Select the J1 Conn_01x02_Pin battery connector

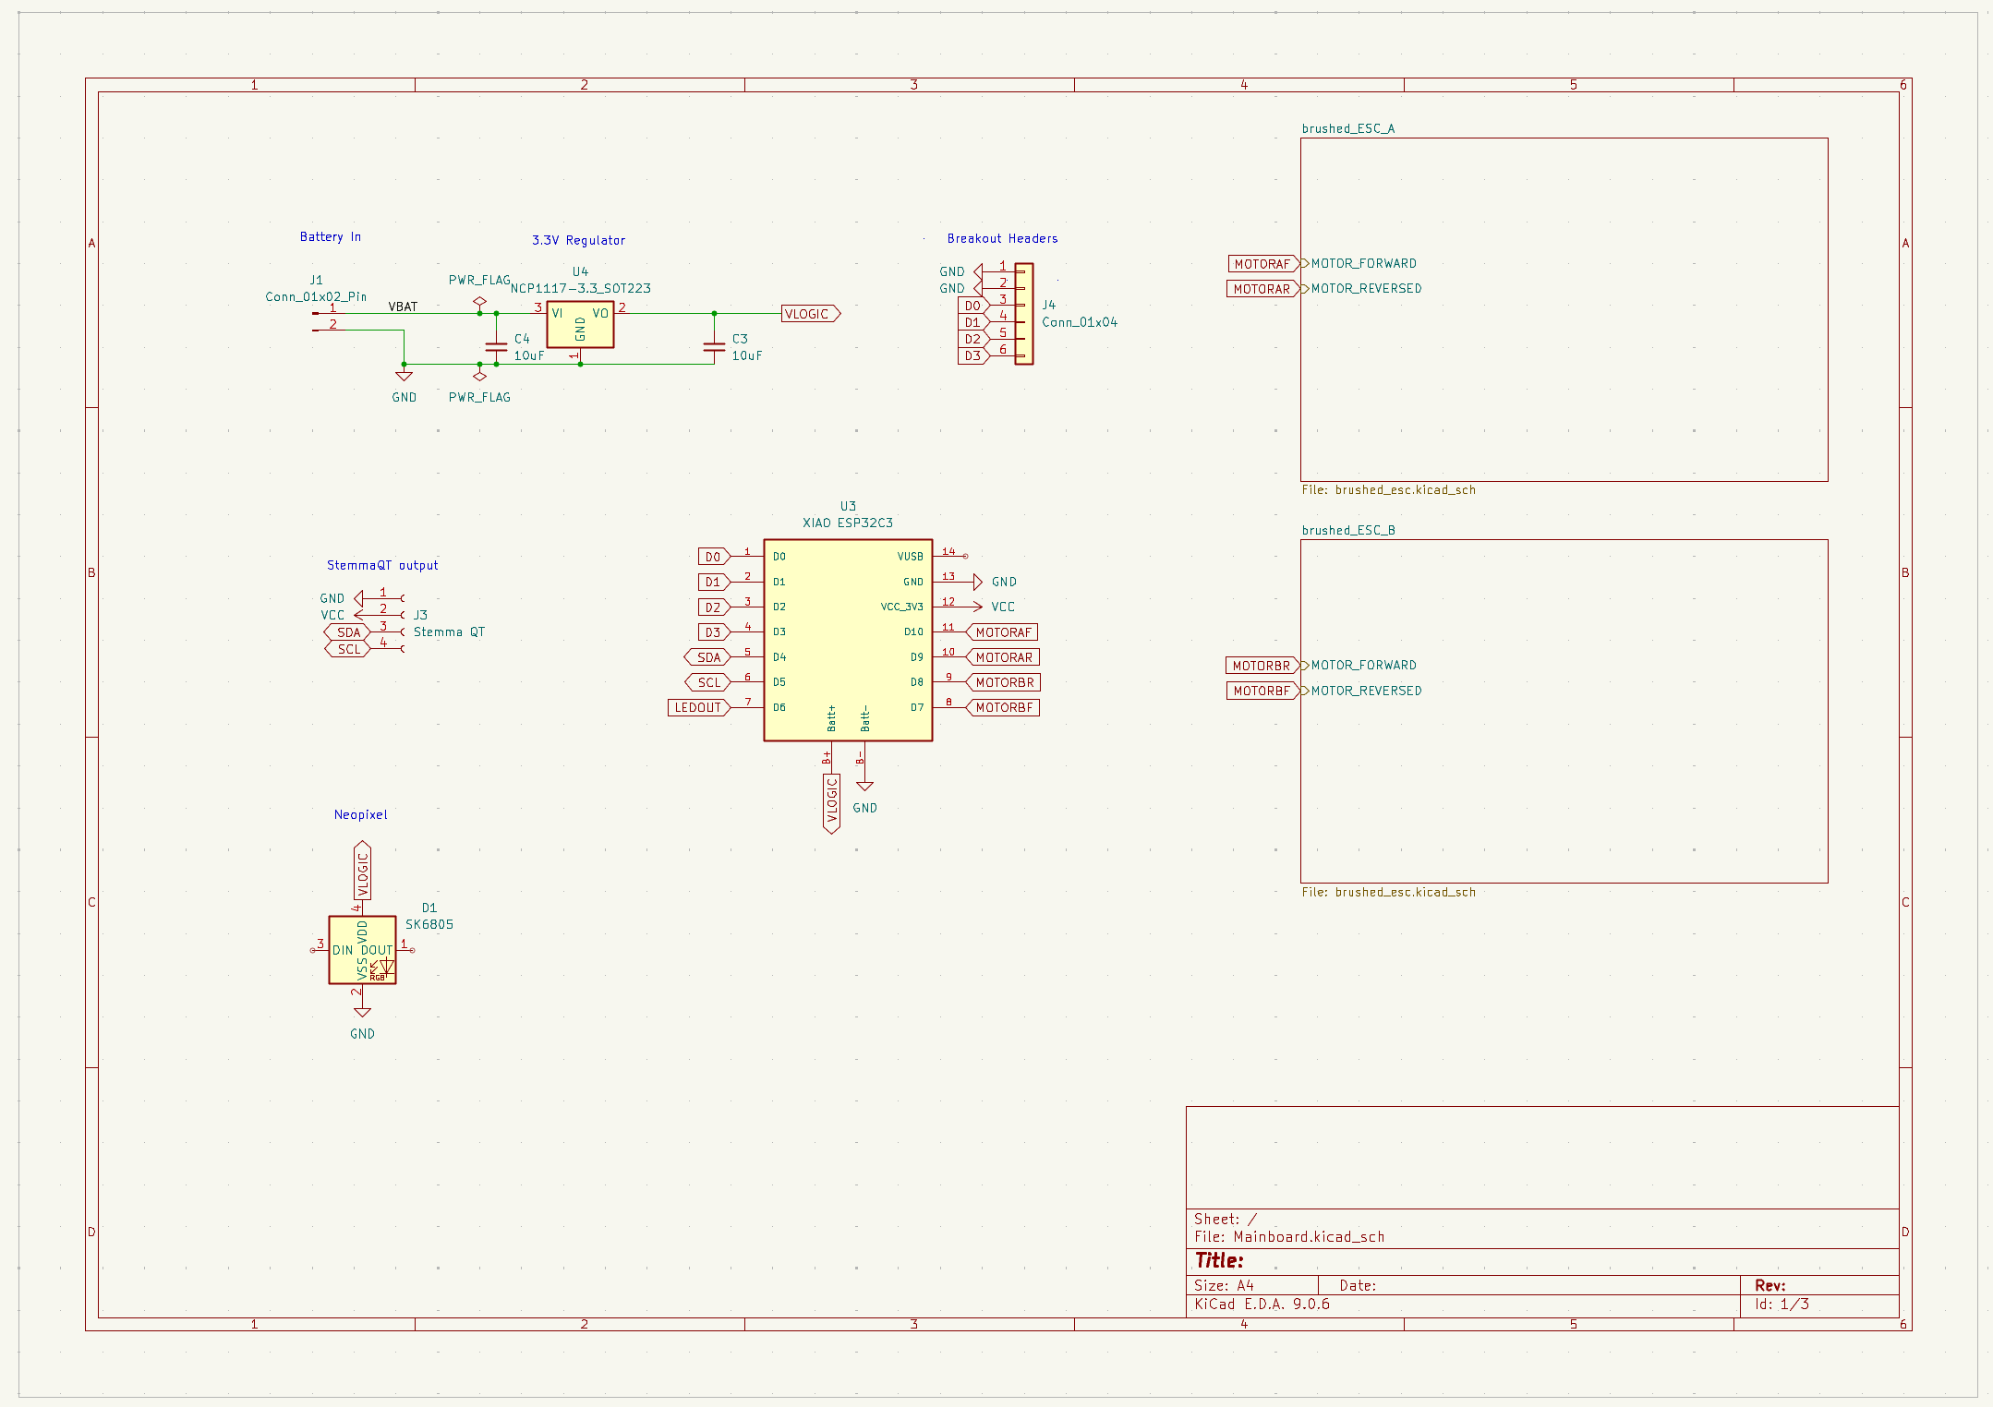pyautogui.click(x=316, y=321)
